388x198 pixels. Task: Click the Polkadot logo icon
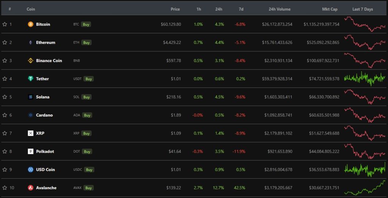tap(31, 151)
